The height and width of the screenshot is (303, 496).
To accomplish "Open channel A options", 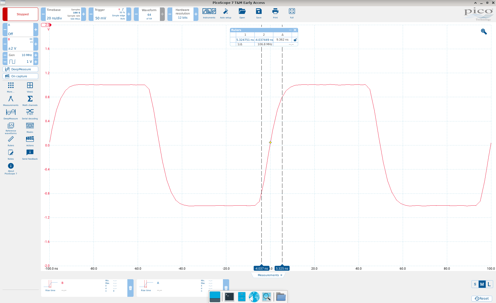I will click(20, 30).
